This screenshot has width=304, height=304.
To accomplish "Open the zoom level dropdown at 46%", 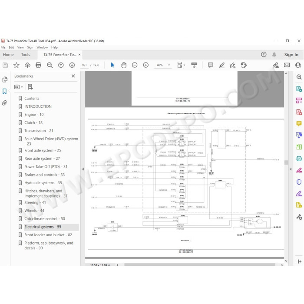I will pos(169,65).
